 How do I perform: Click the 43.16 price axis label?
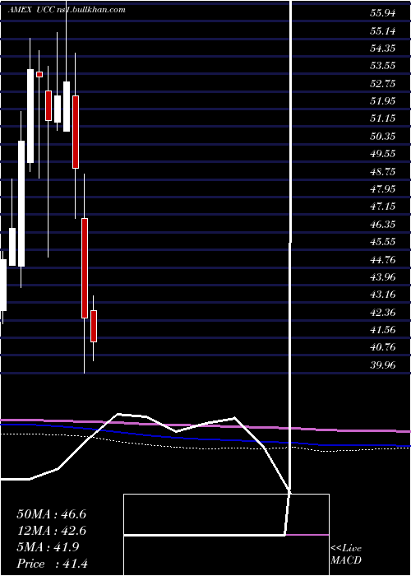(383, 295)
